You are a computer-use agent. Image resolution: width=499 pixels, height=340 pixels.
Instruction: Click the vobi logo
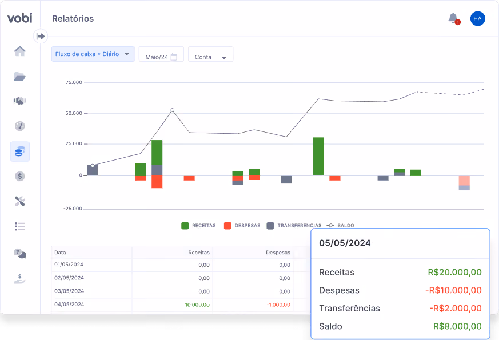20,18
